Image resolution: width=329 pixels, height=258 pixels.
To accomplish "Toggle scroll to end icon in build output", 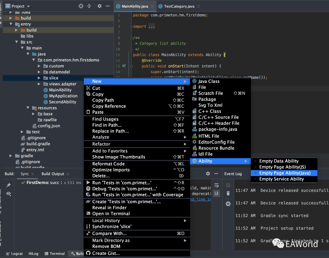I will coord(217,193).
